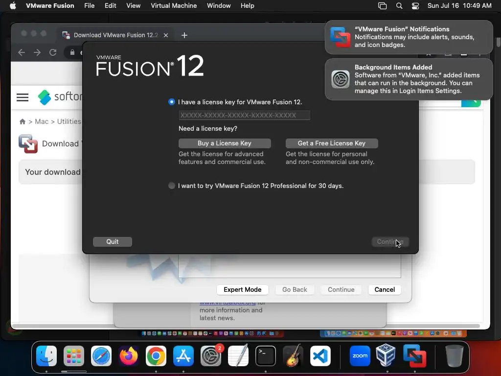Open Launchpad from the Dock
501x376 pixels.
click(x=74, y=356)
